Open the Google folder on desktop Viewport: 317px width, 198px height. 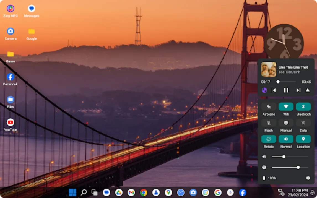click(32, 32)
